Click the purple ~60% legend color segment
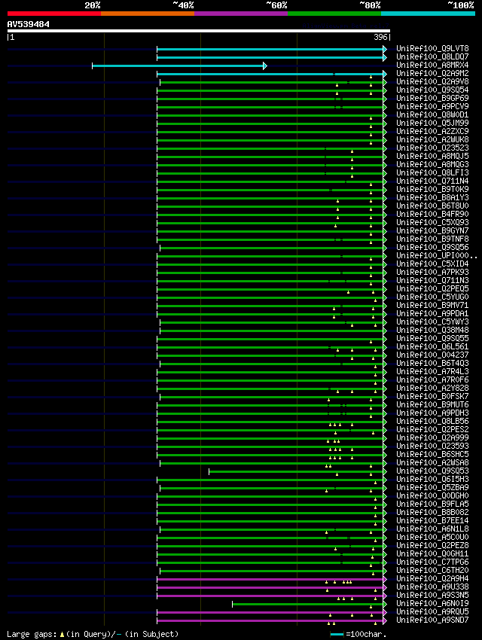 (x=241, y=14)
